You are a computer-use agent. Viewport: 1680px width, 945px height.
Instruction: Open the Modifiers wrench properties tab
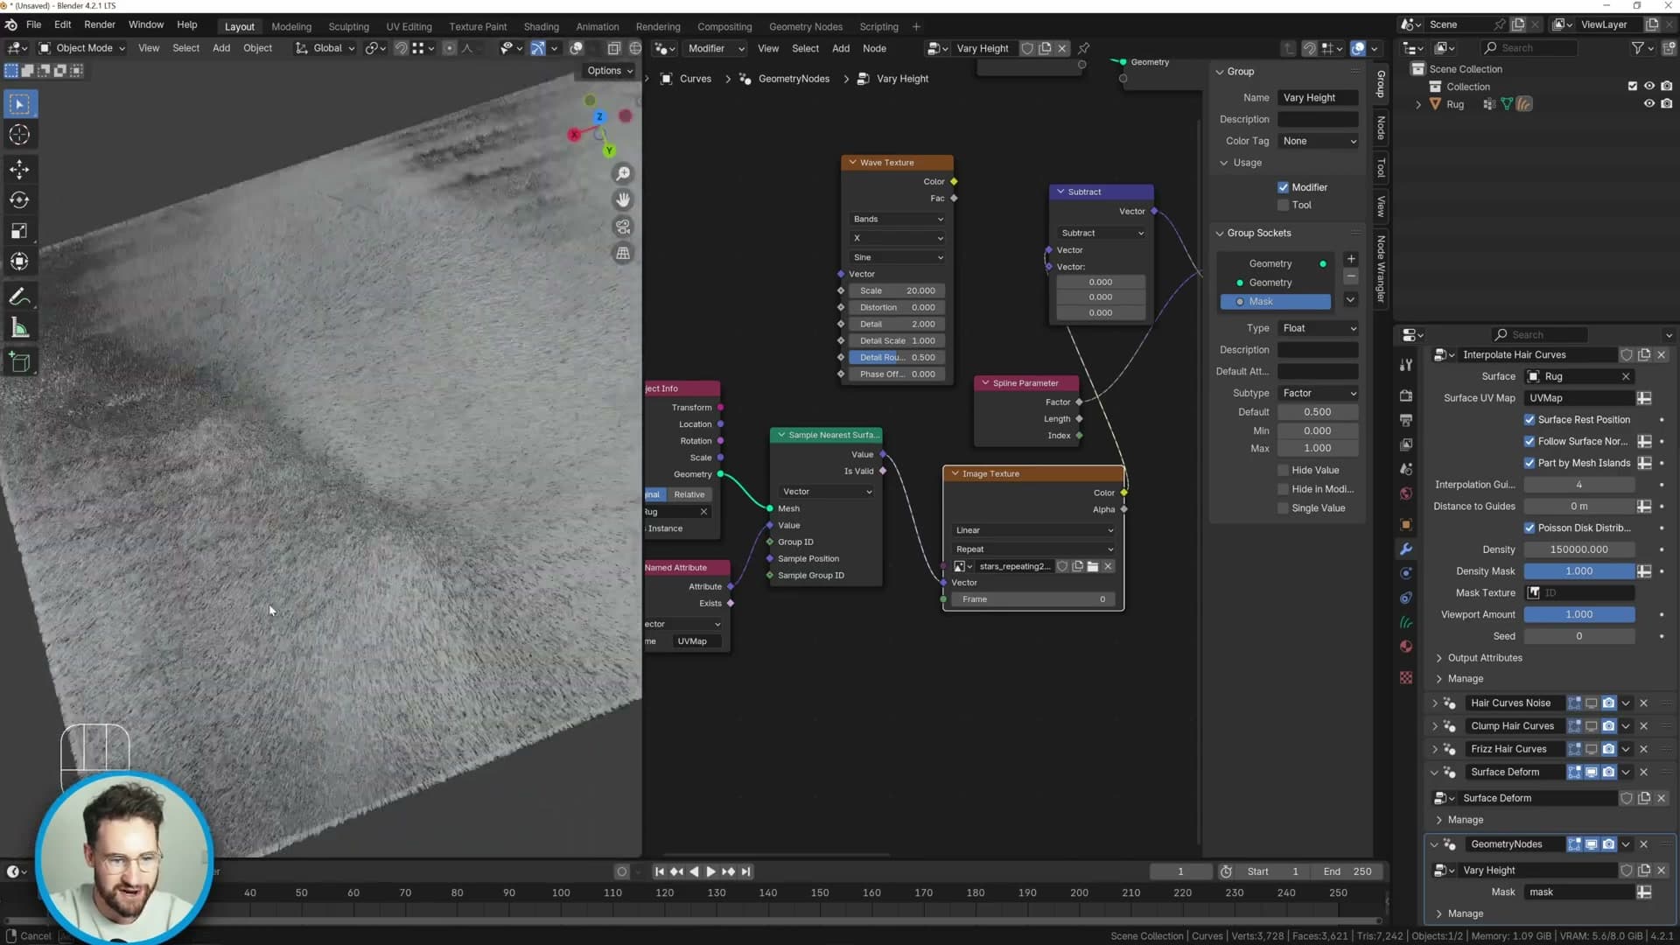(x=1406, y=549)
